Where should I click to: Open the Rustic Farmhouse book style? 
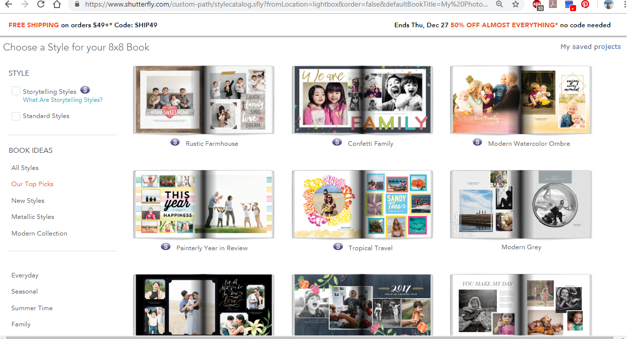(203, 99)
